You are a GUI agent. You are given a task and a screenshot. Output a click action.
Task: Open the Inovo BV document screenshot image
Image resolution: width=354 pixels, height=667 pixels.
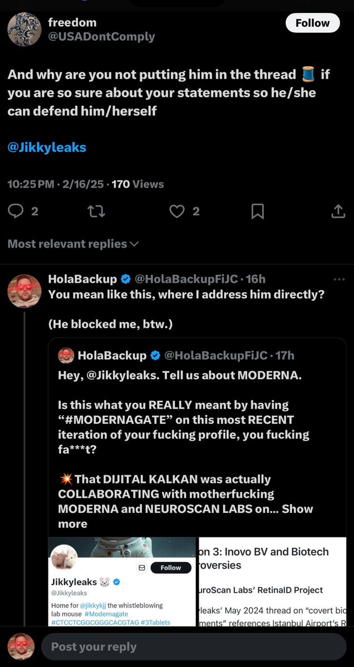coord(272,581)
